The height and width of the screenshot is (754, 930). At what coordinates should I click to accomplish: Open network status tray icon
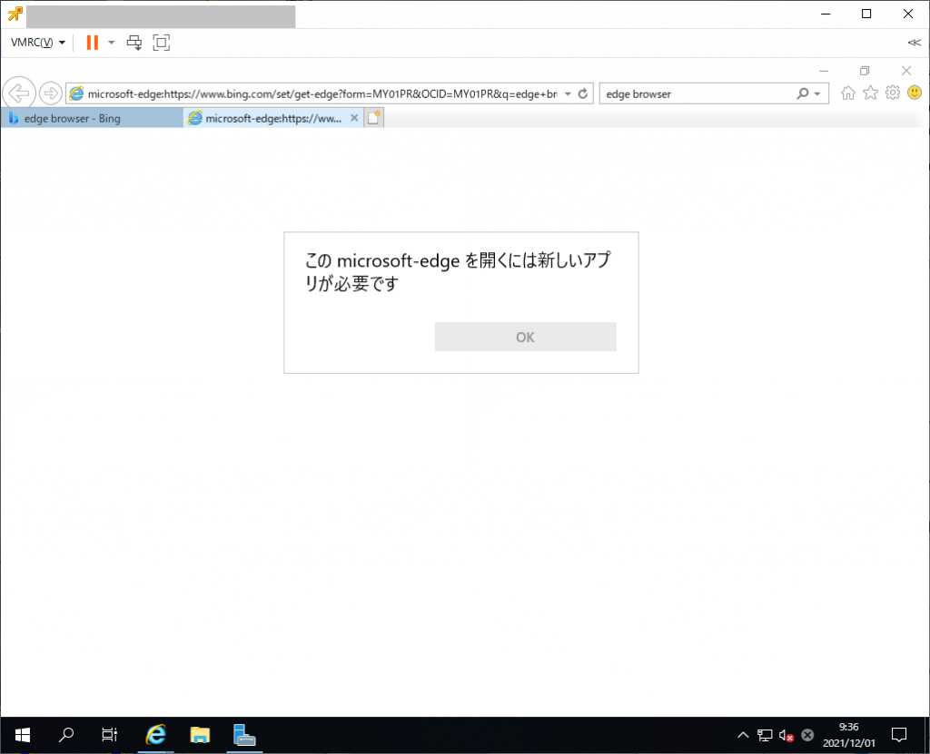pyautogui.click(x=765, y=736)
